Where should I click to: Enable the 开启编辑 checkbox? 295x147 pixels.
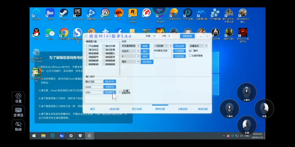(87, 46)
